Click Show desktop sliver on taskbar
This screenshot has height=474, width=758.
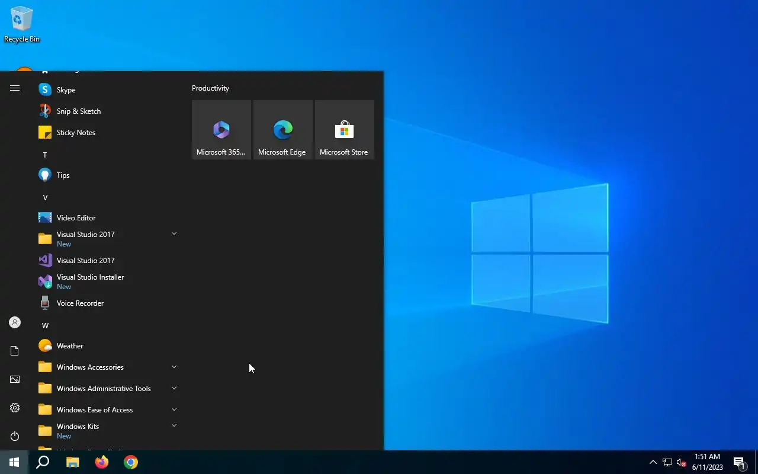point(756,462)
